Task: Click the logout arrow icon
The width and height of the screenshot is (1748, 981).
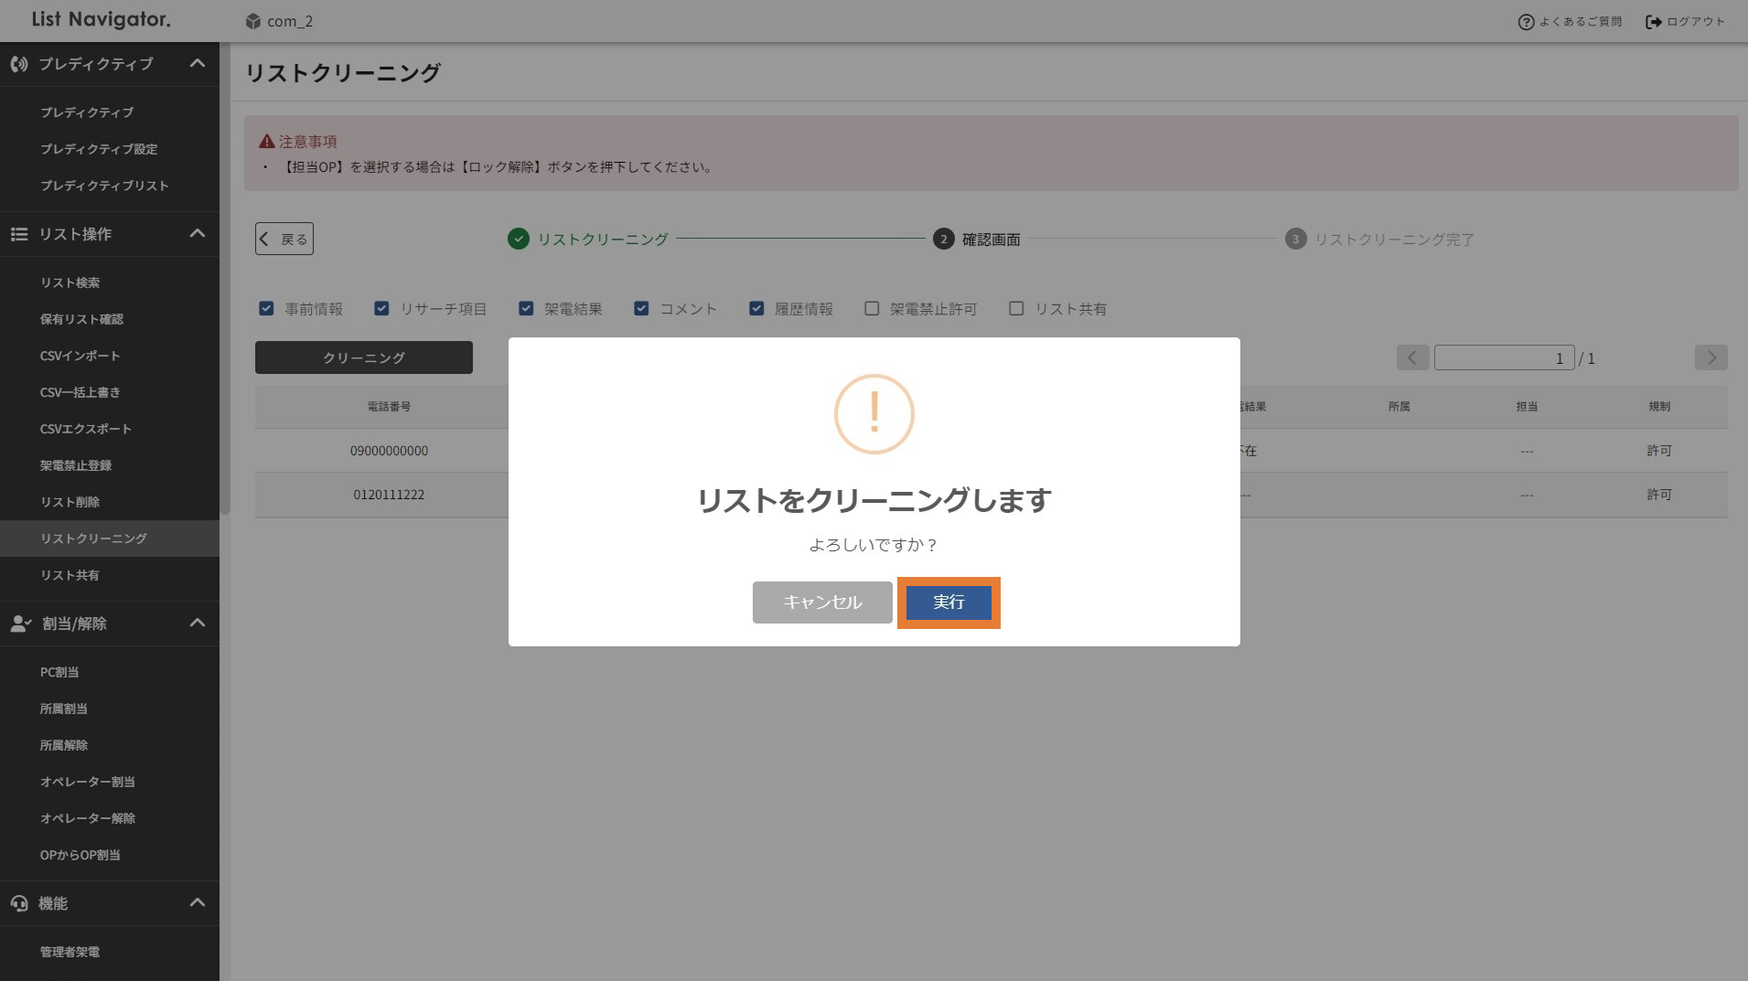Action: 1653,22
